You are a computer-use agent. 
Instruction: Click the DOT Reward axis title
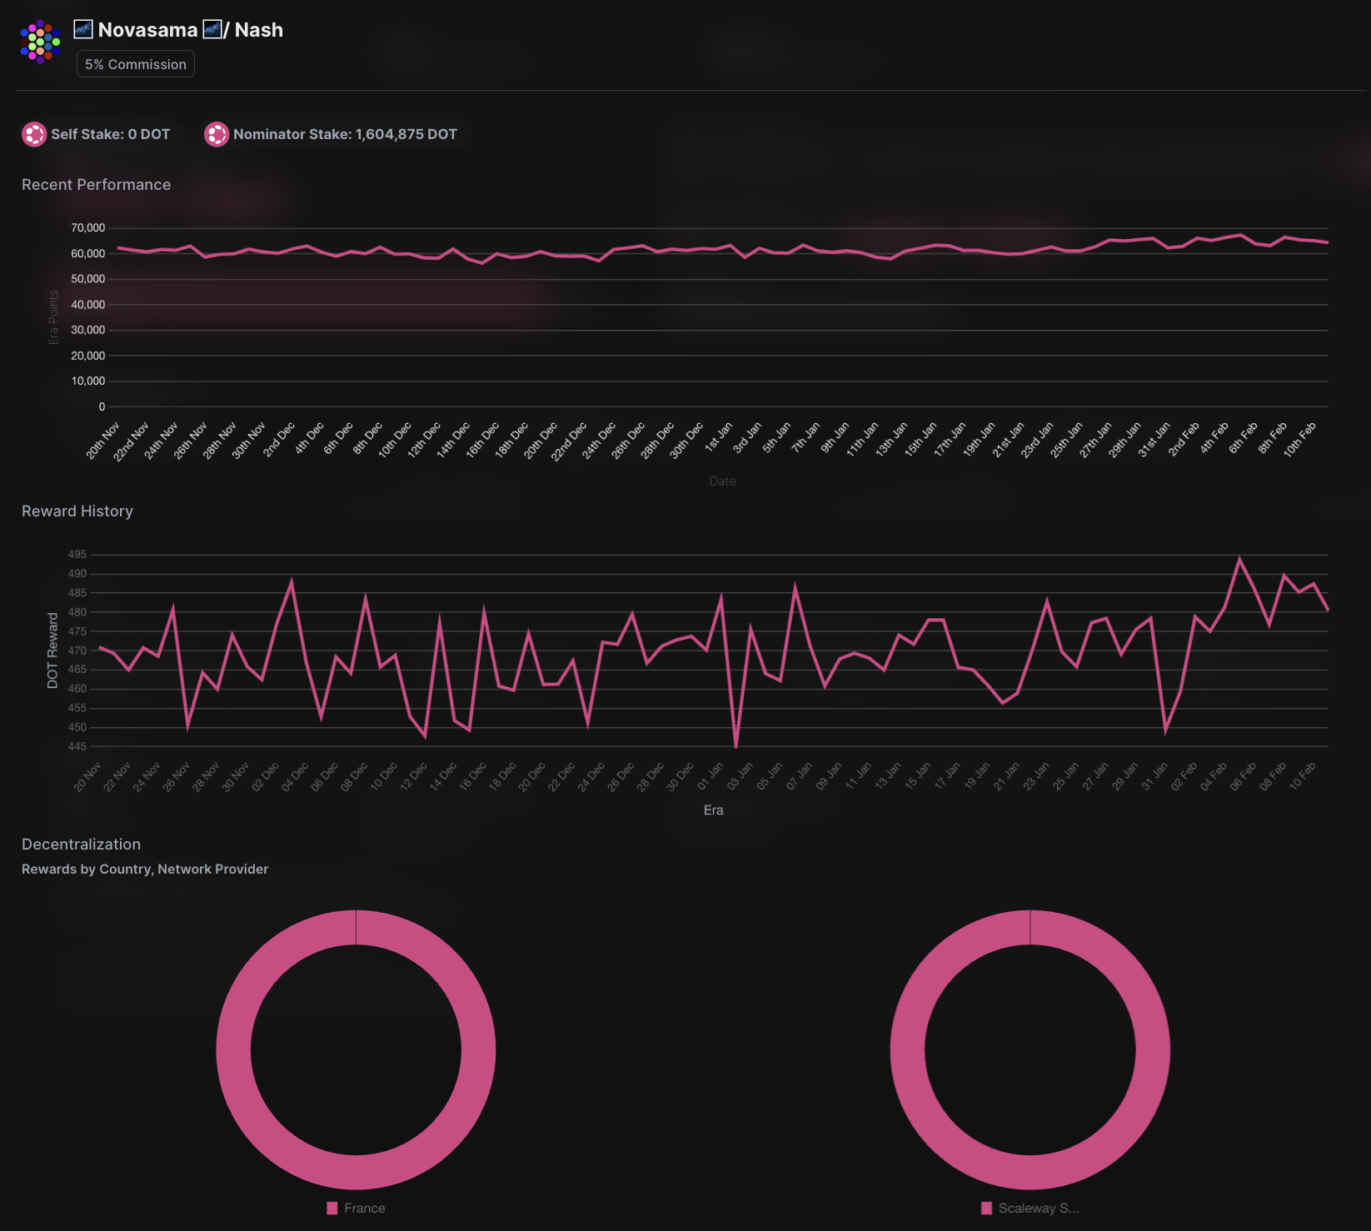tap(52, 650)
